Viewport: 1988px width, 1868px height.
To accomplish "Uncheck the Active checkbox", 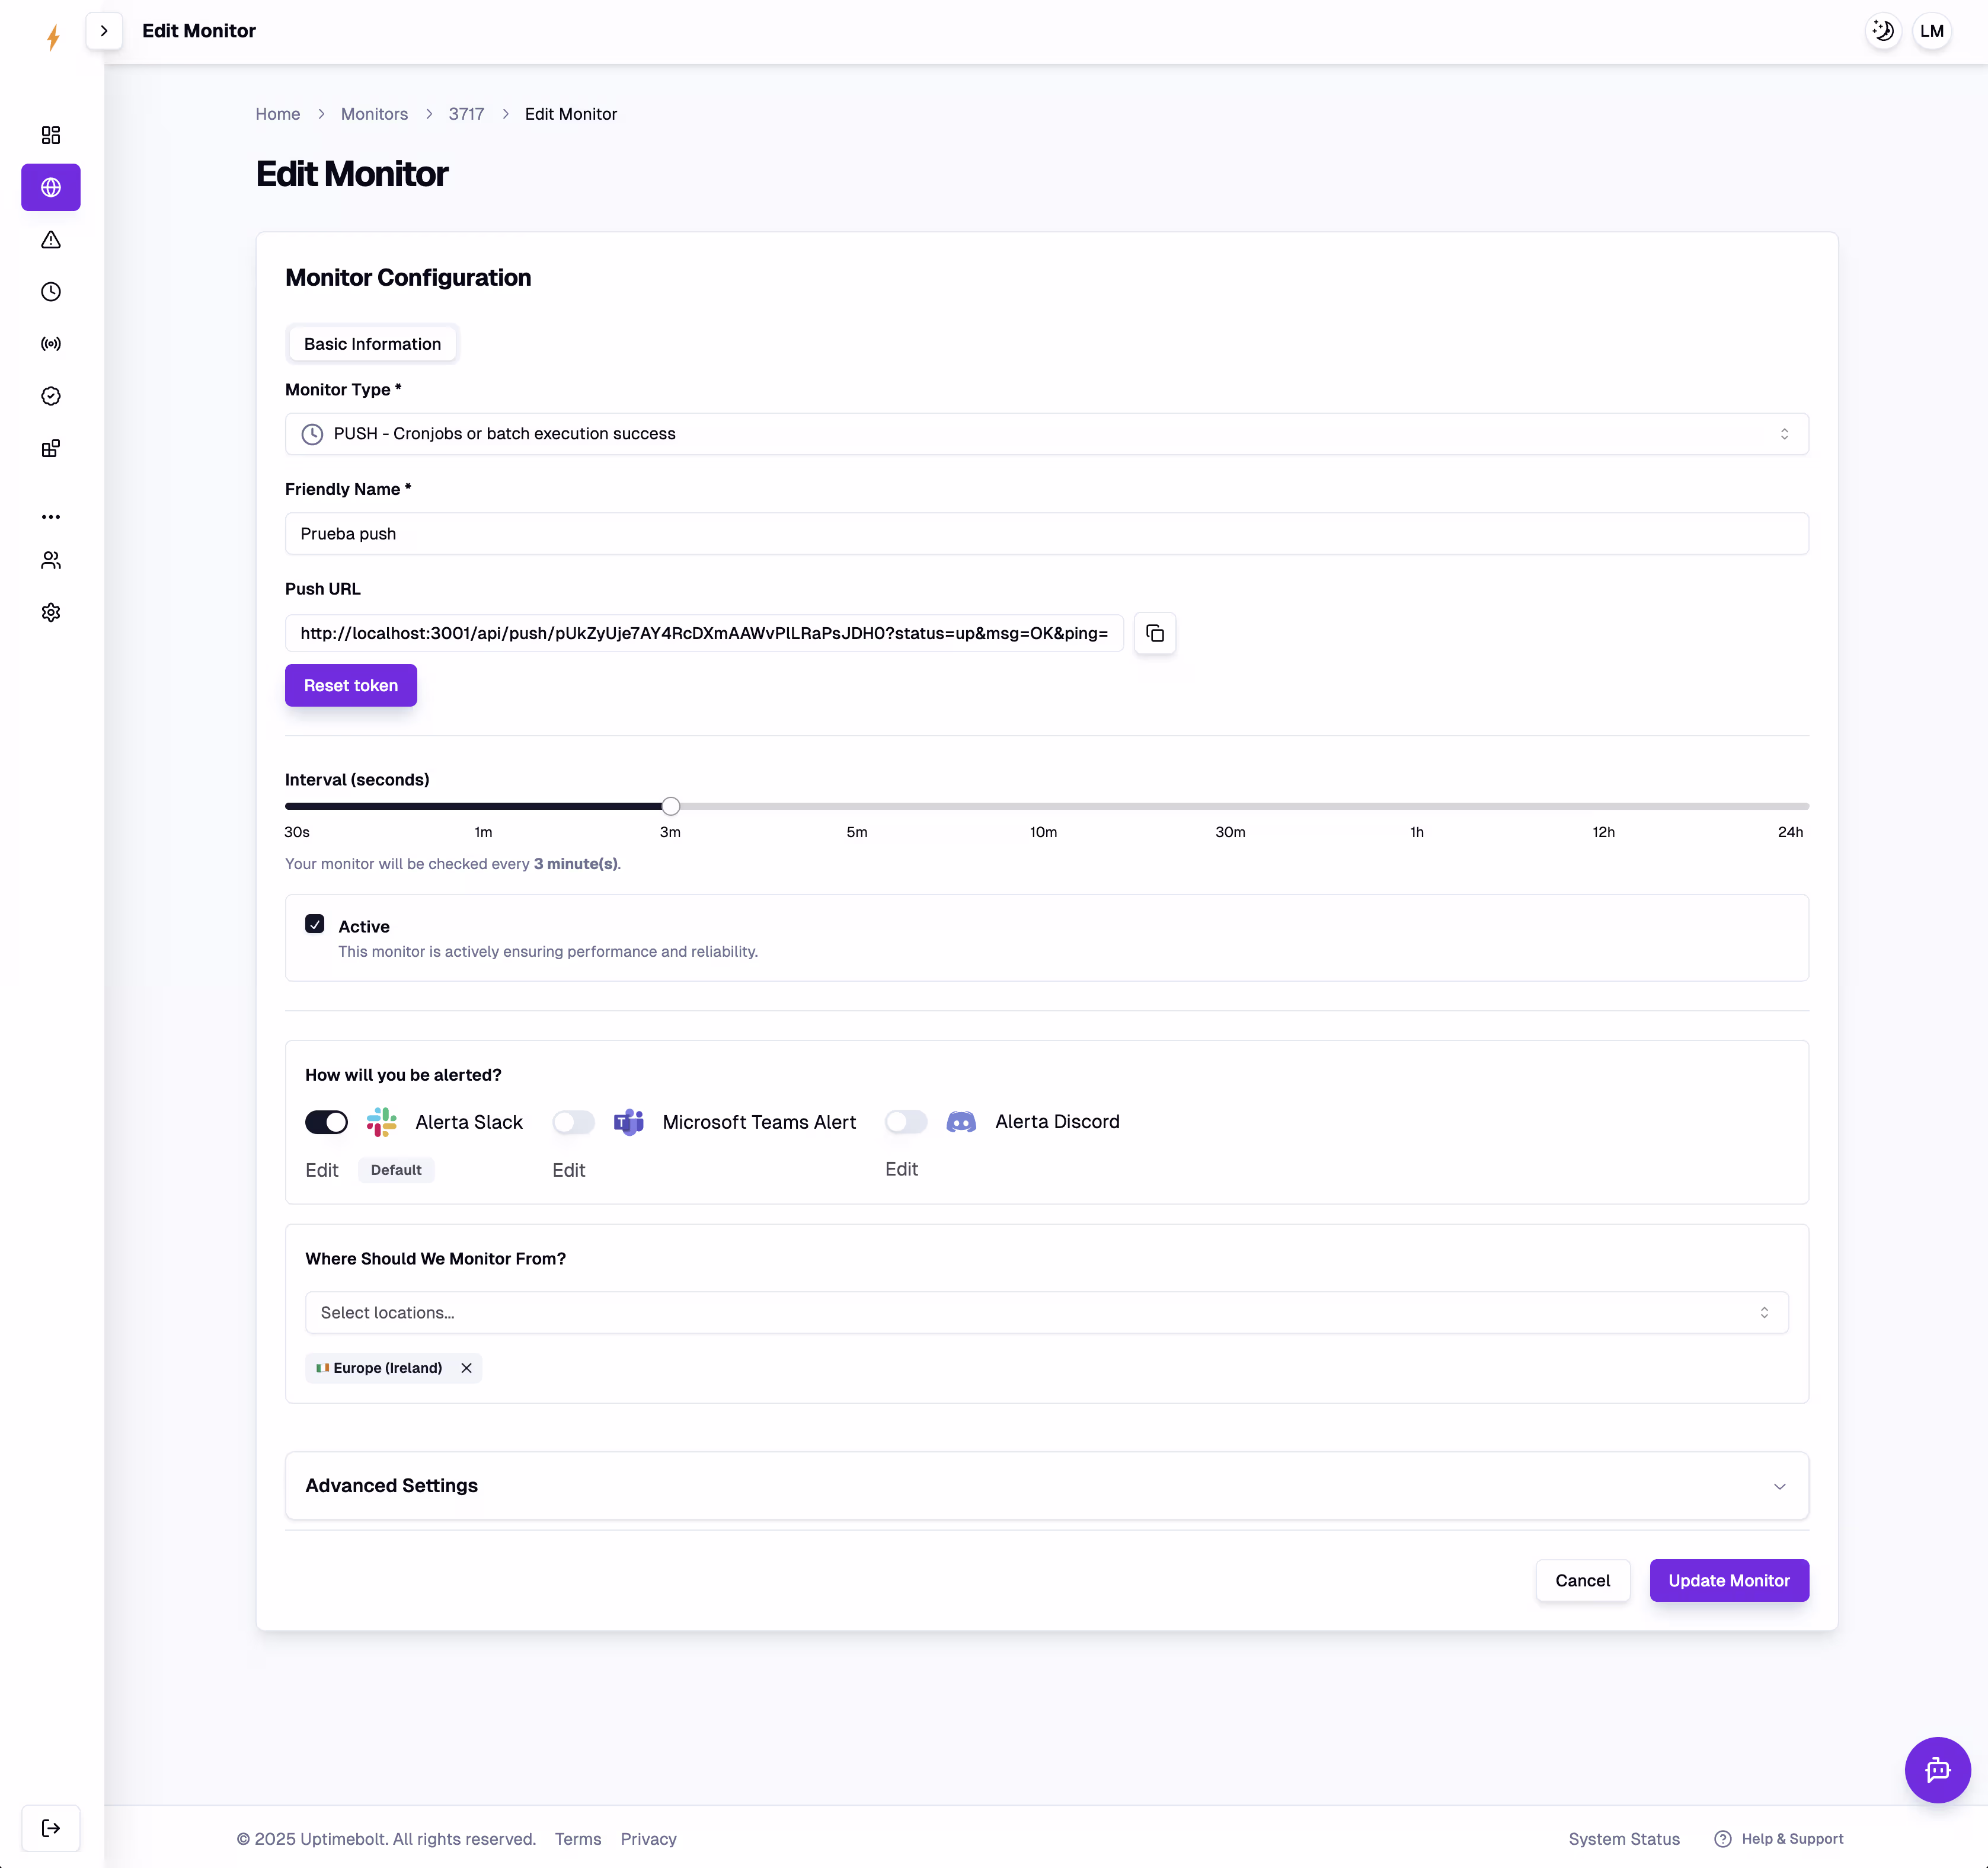I will 315,924.
